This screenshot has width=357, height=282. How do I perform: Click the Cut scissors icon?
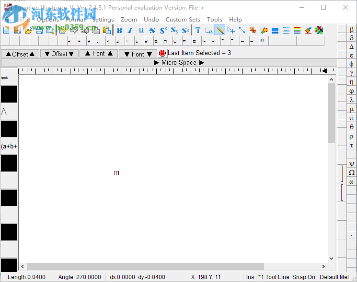[x=85, y=30]
